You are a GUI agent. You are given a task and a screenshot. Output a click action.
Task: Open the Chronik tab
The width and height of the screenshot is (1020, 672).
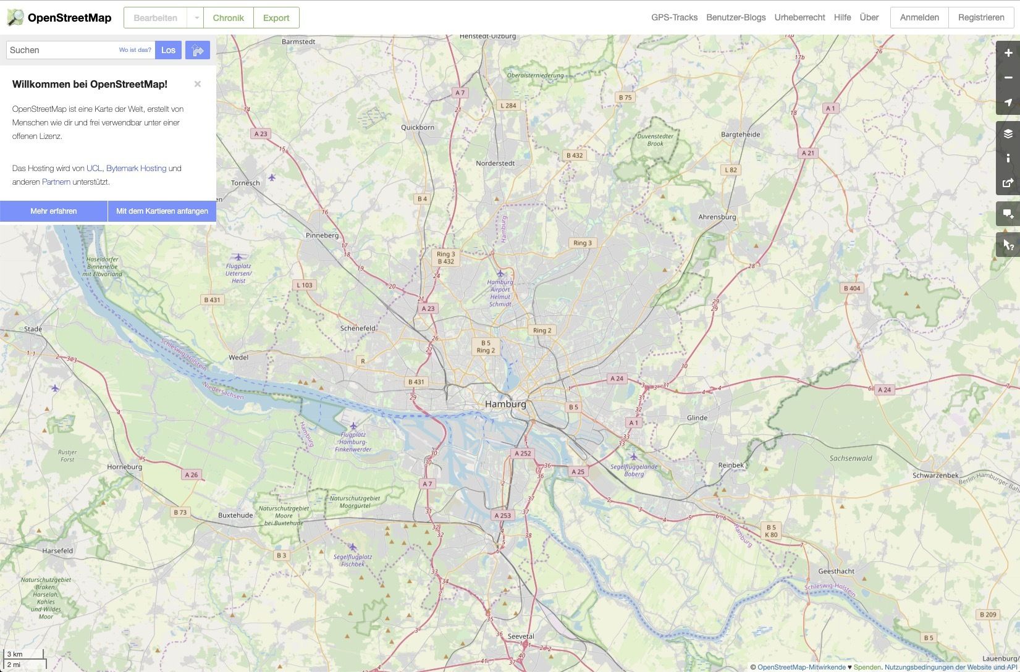tap(229, 18)
